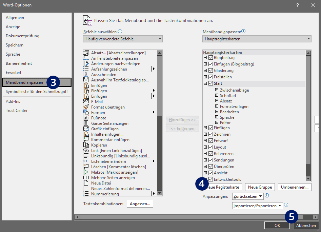The height and width of the screenshot is (232, 321).
Task: Click the Formen shapes icon
Action: click(86, 112)
